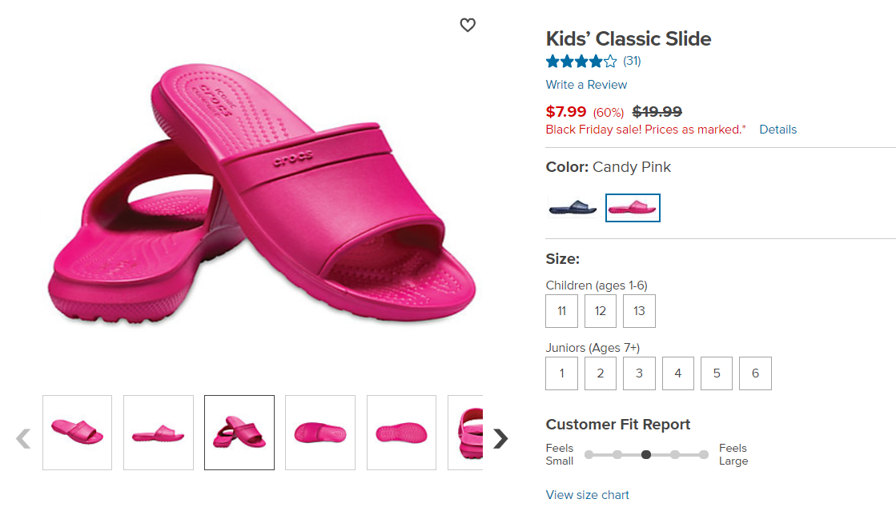Choose children's size 13
This screenshot has height=519, width=896.
click(639, 311)
